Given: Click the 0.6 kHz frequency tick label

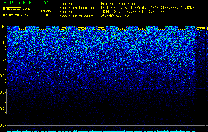Looking at the screenshot, I should tap(3, 125).
